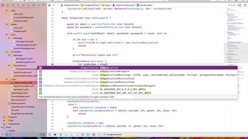Collapse the Utils group
This screenshot has width=248, height=139.
[7, 11]
